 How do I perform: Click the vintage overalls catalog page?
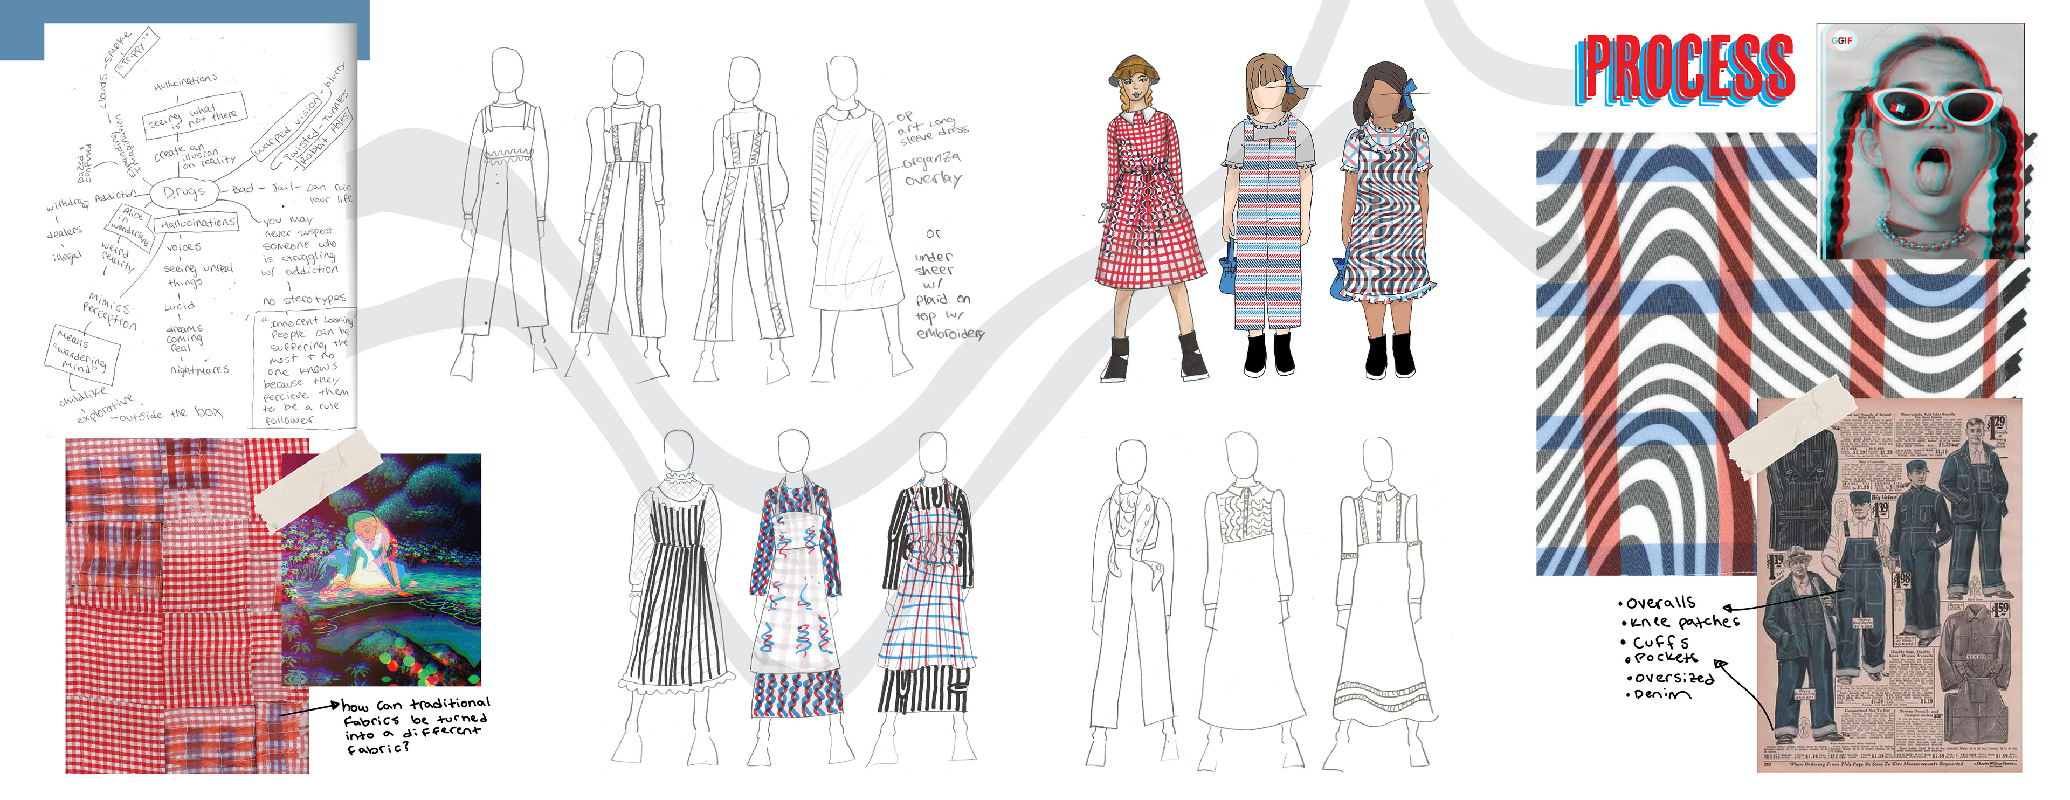(x=1896, y=595)
